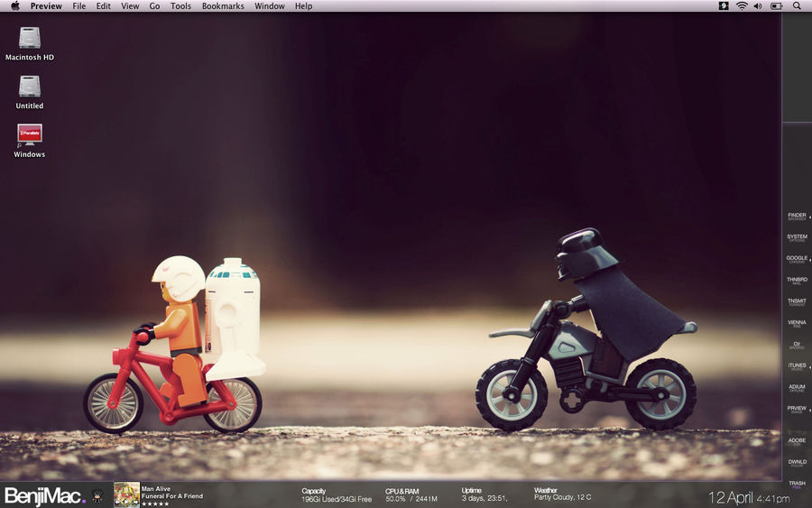Click the album artwork thumbnail
812x508 pixels.
[x=126, y=494]
